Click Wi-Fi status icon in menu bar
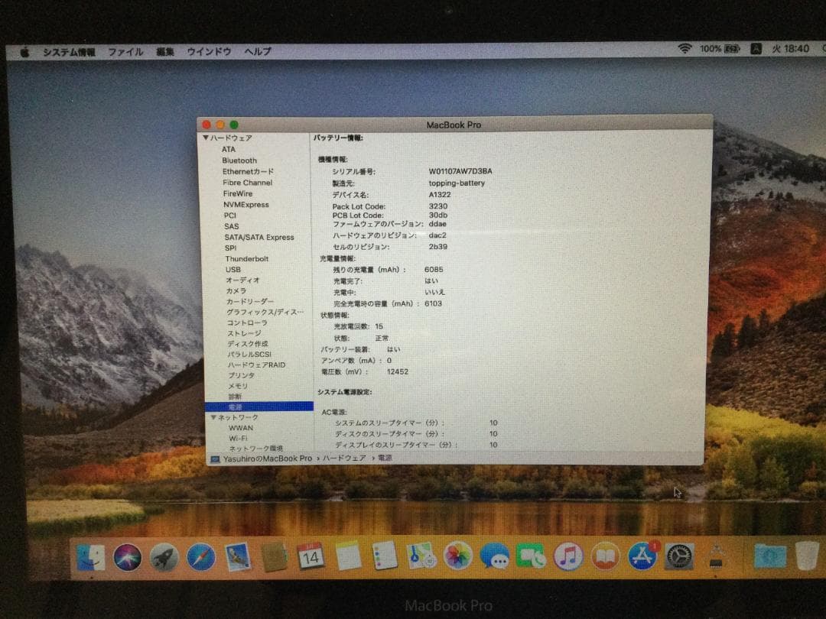The width and height of the screenshot is (826, 619). (685, 49)
